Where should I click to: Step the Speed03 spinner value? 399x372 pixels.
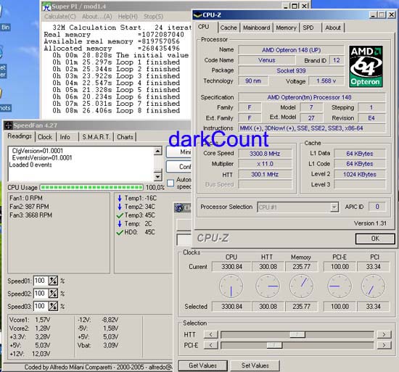[53, 306]
